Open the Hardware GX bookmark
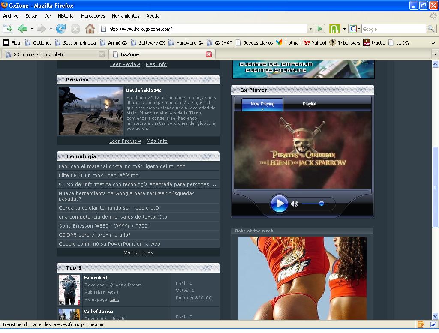Image resolution: width=439 pixels, height=333 pixels. tap(186, 43)
